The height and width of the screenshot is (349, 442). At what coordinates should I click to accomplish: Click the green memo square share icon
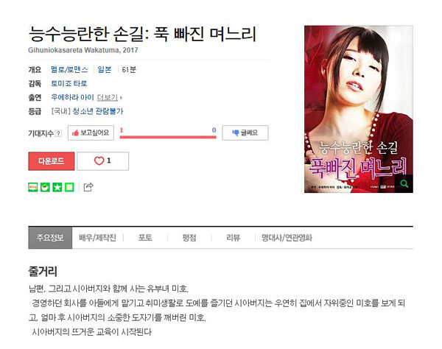(x=69, y=187)
